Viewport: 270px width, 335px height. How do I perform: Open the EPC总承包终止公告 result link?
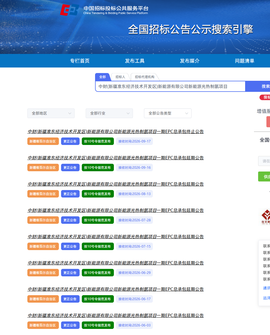[116, 131]
